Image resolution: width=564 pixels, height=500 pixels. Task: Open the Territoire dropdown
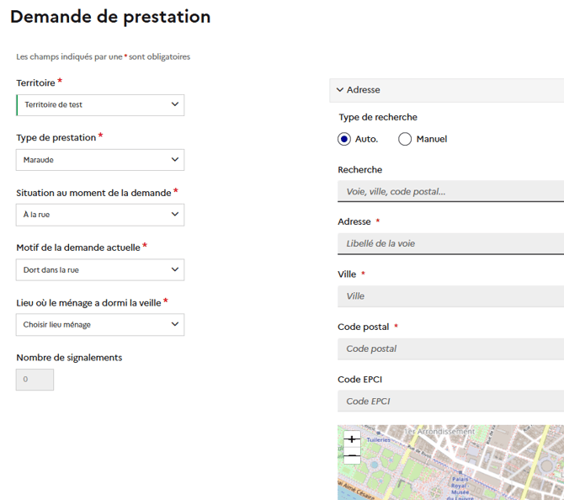coord(100,105)
